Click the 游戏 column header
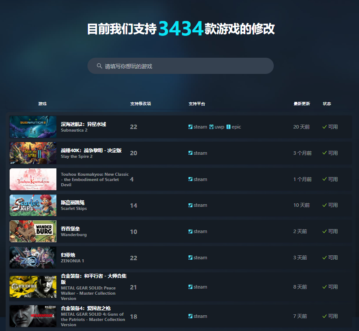The width and height of the screenshot is (359, 331). [42, 104]
